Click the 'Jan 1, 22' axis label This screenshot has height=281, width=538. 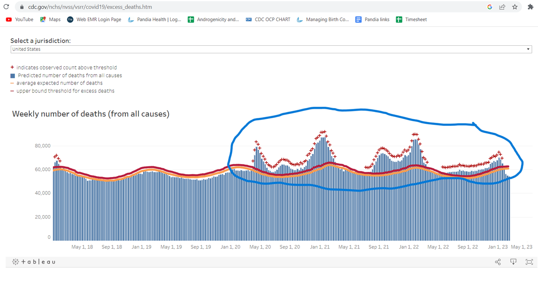409,247
